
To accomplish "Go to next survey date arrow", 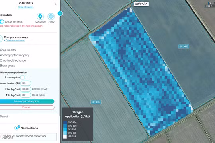I will (x=55, y=4).
